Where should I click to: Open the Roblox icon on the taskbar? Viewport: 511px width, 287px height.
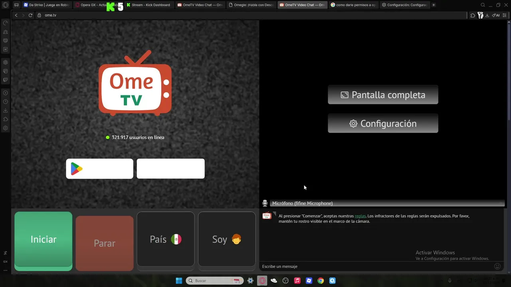point(309,281)
